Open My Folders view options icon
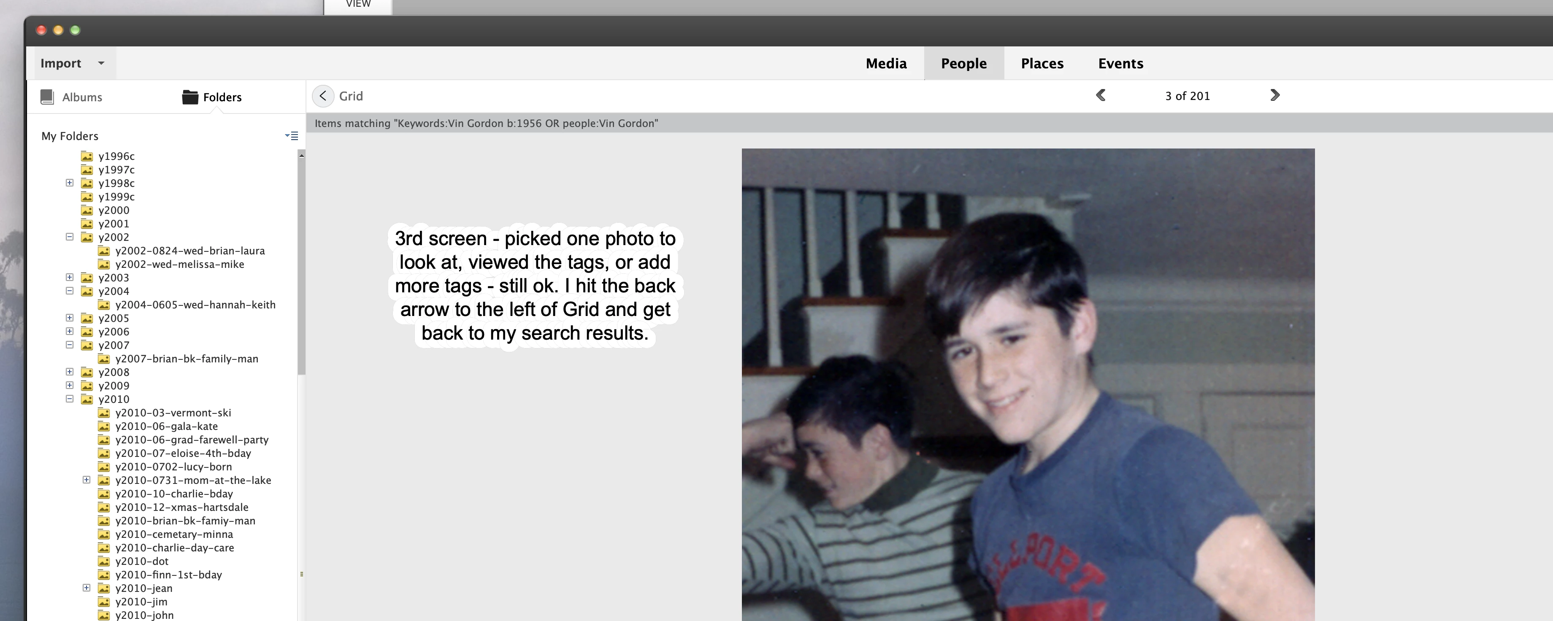 pos(292,136)
